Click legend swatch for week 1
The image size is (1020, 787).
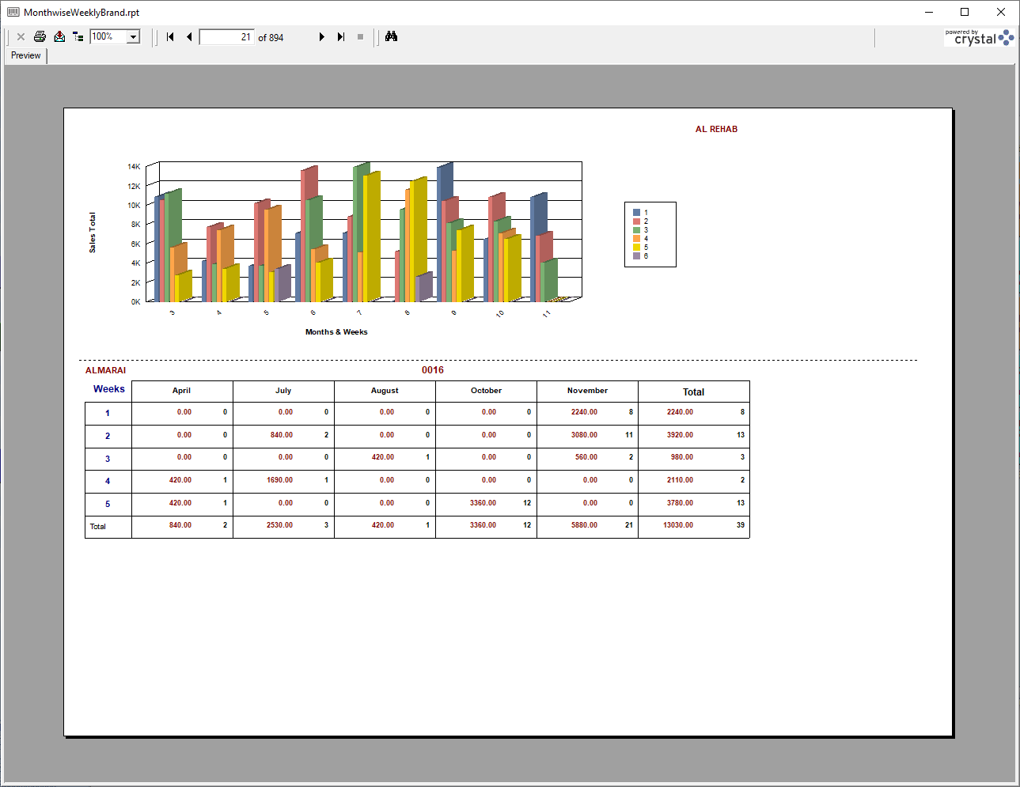click(637, 213)
